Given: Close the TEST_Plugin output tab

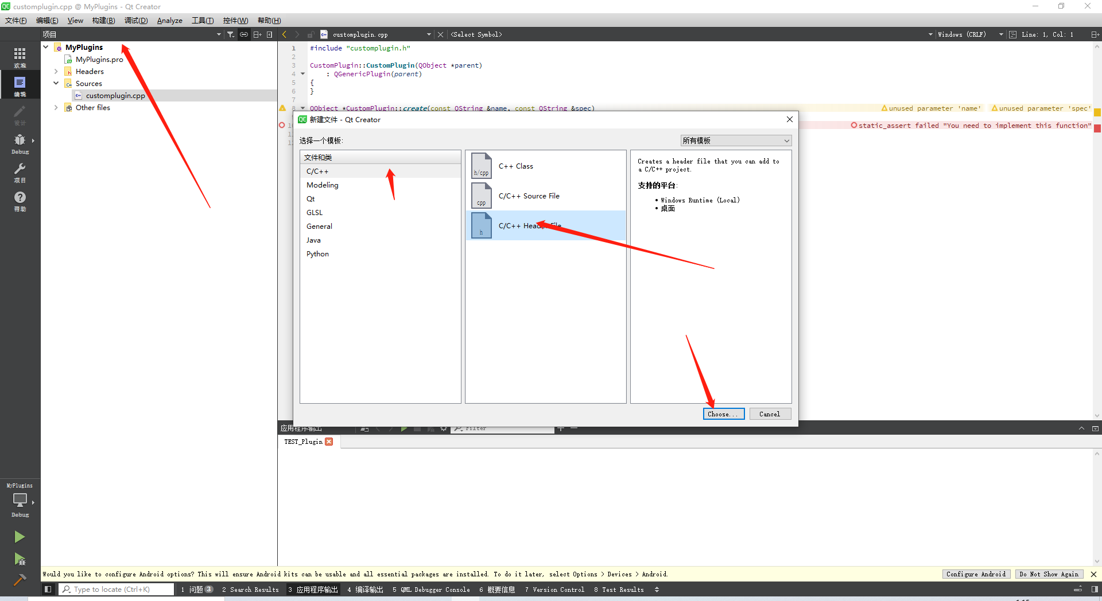Looking at the screenshot, I should tap(329, 442).
